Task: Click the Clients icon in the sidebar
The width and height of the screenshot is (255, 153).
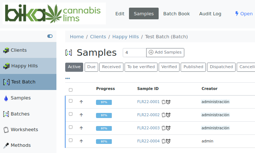Action: pyautogui.click(x=6, y=50)
